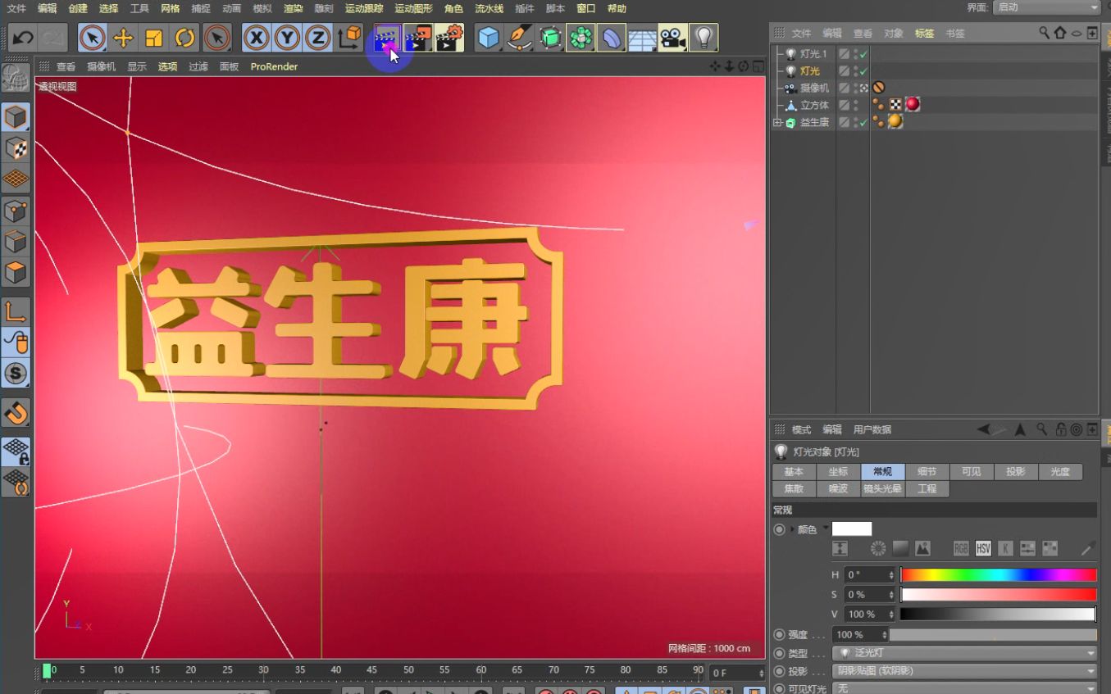Screen dimensions: 1111x694
Task: Click the light creation icon in the toolbar
Action: pos(703,37)
